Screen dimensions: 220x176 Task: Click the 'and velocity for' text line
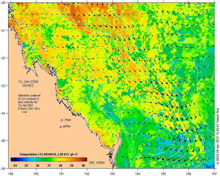[x=28, y=102]
